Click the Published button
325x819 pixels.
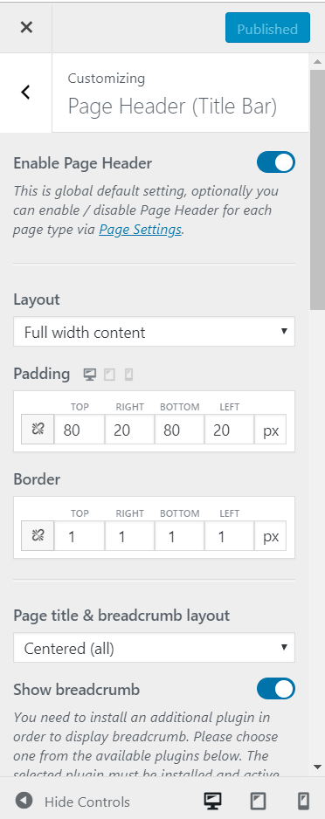coord(267,28)
